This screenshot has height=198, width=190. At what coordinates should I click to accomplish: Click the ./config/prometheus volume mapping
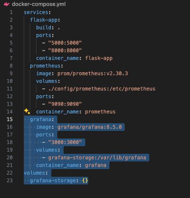pyautogui.click(x=102, y=89)
